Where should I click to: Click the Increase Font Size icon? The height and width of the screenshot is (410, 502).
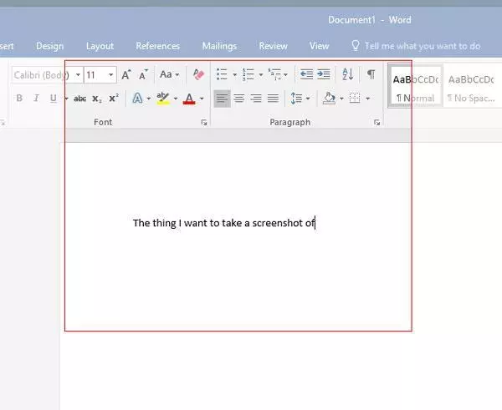pyautogui.click(x=125, y=75)
